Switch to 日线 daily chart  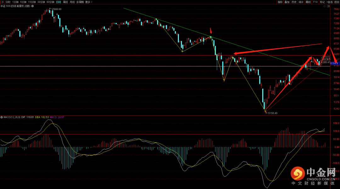tap(59, 2)
